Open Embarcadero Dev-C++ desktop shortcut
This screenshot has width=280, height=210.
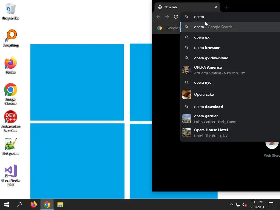tap(11, 121)
